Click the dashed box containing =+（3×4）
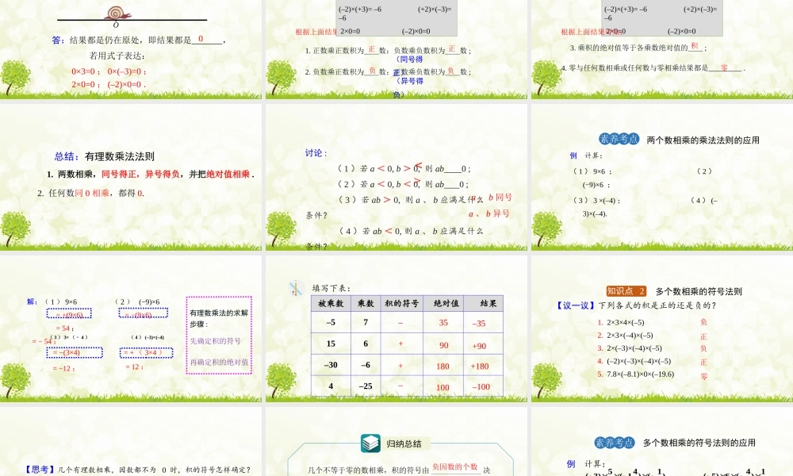Screen dimensions: 793x476 (x=146, y=352)
